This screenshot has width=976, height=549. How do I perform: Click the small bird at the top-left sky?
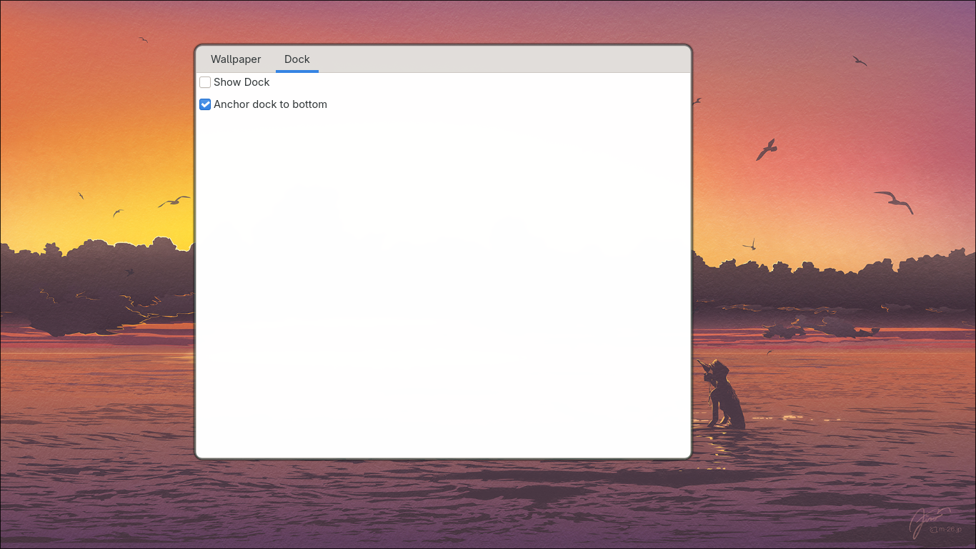coord(143,39)
